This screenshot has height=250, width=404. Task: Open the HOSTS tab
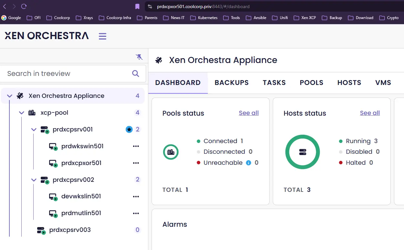pyautogui.click(x=349, y=83)
